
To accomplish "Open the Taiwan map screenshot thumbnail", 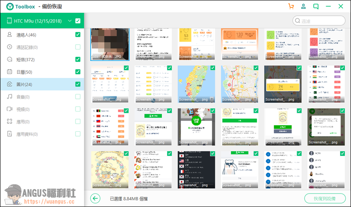I will 196,84.
